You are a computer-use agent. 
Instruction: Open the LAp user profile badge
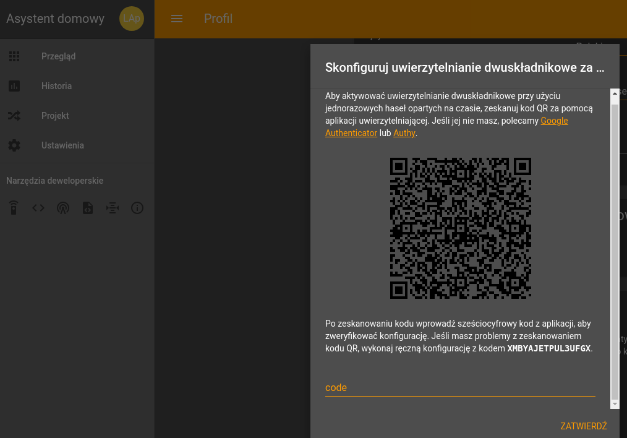pyautogui.click(x=132, y=19)
